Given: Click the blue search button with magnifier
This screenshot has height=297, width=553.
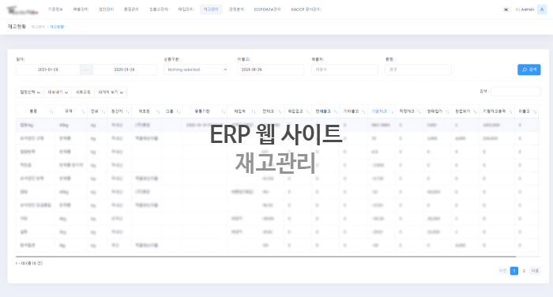Looking at the screenshot, I should [529, 70].
